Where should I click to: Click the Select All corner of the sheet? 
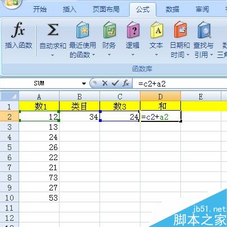pyautogui.click(x=10, y=97)
